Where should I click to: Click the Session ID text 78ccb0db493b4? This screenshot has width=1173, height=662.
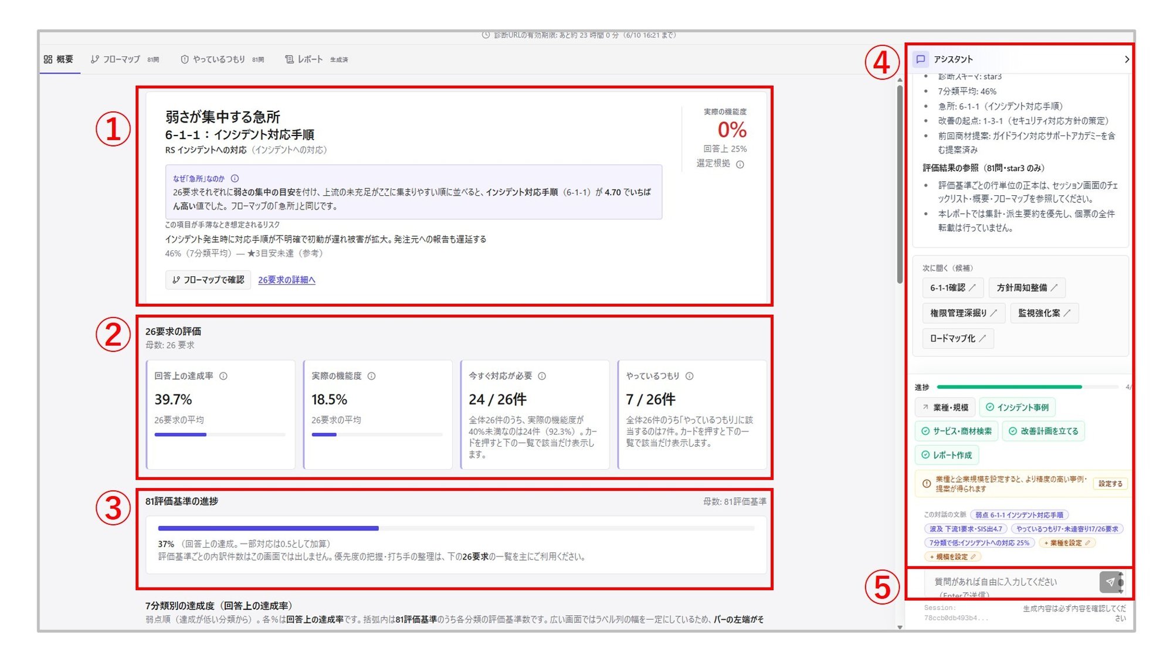tap(956, 618)
